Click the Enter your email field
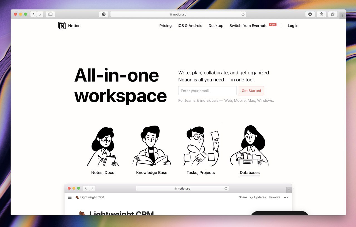Screen dimensions: 356x227 [207, 91]
